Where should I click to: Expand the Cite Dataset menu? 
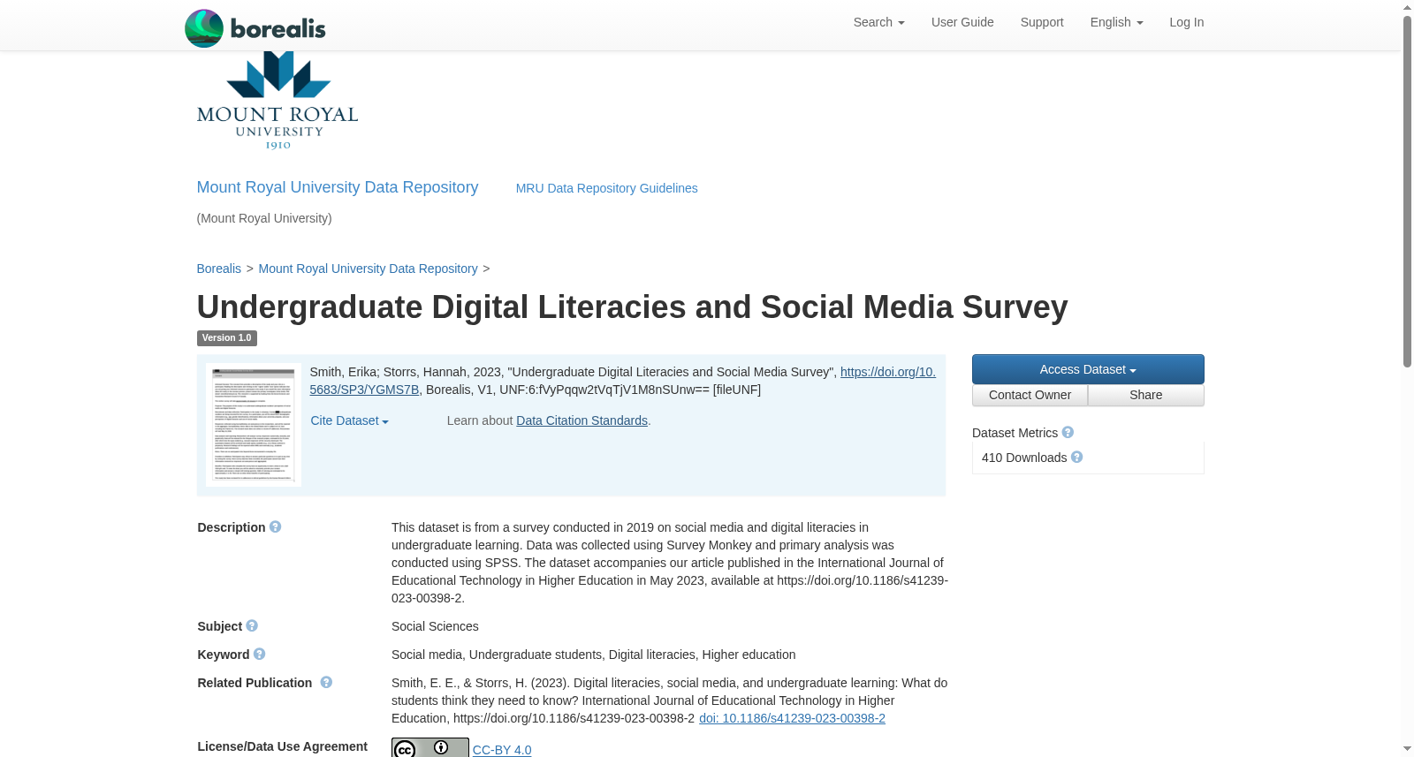click(349, 421)
